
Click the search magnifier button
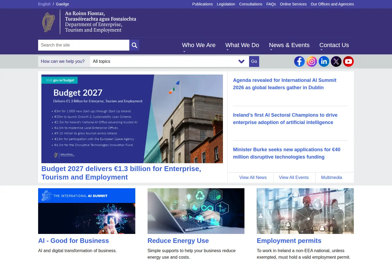click(134, 45)
